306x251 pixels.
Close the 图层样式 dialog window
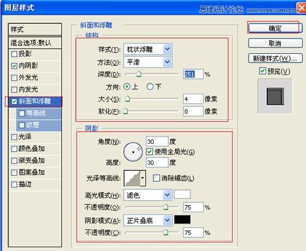coord(301,9)
